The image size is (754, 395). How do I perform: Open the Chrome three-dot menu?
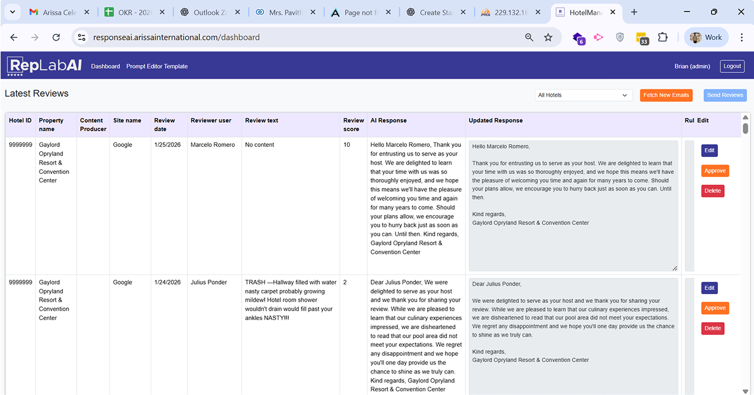[x=741, y=37]
